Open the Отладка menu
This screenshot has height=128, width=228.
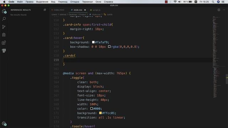(75, 2)
